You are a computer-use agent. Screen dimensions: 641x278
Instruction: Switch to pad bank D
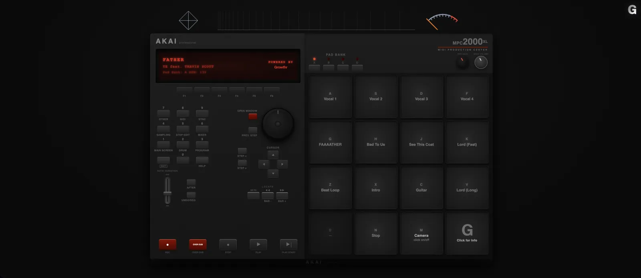357,68
